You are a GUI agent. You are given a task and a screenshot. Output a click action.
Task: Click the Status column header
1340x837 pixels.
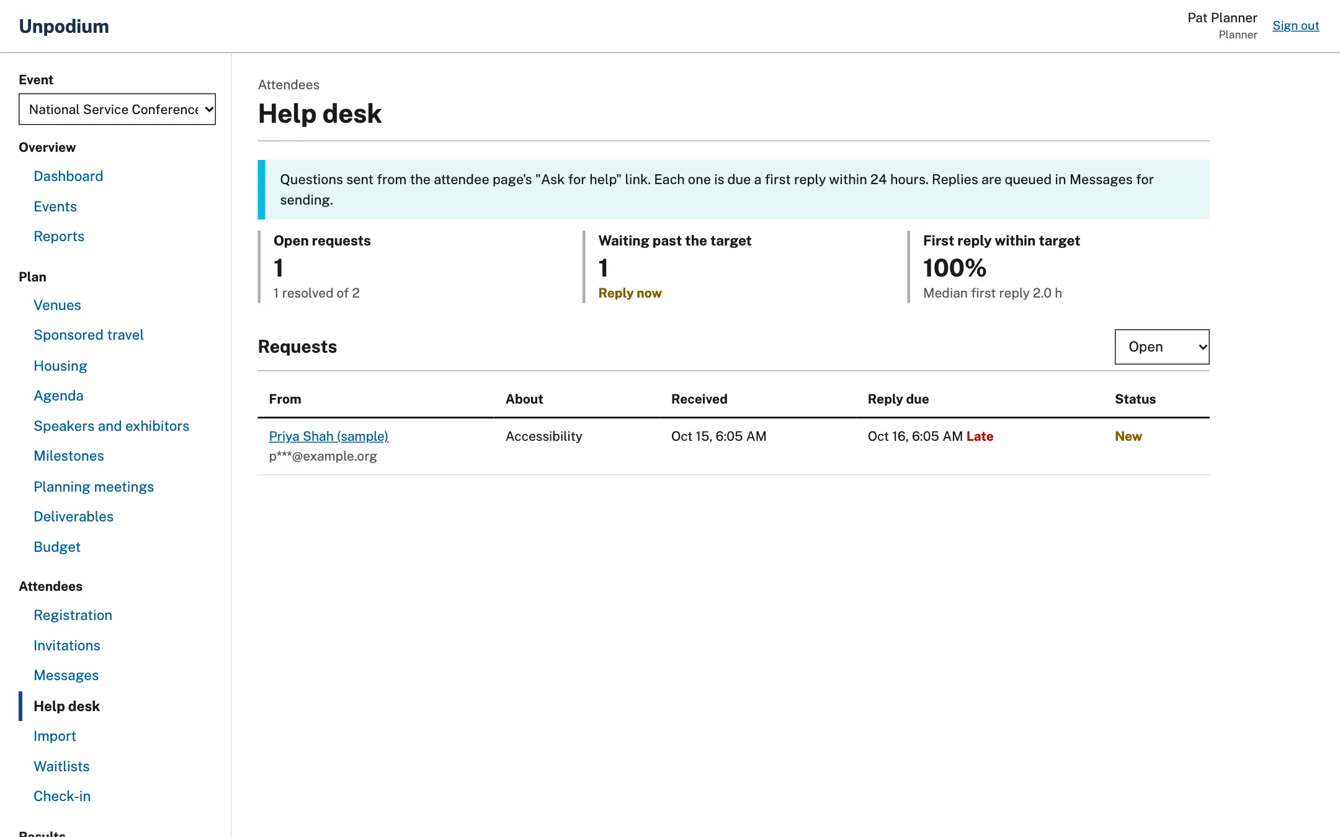[1135, 399]
